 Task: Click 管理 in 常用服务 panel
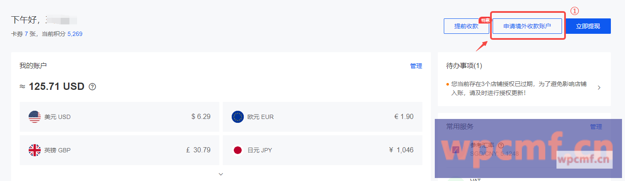pyautogui.click(x=596, y=127)
